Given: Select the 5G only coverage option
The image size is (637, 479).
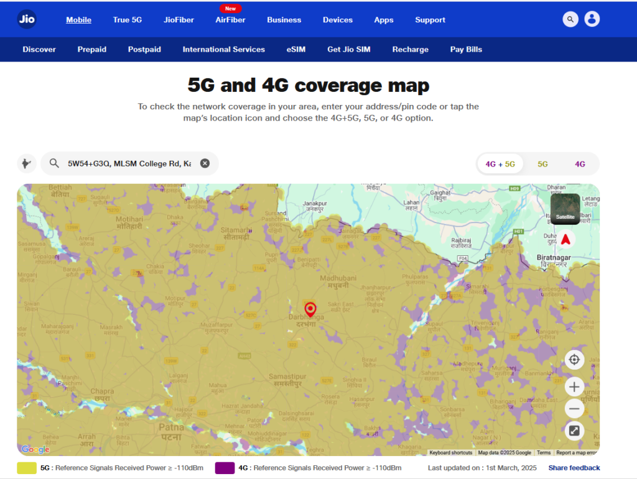Looking at the screenshot, I should click(542, 164).
